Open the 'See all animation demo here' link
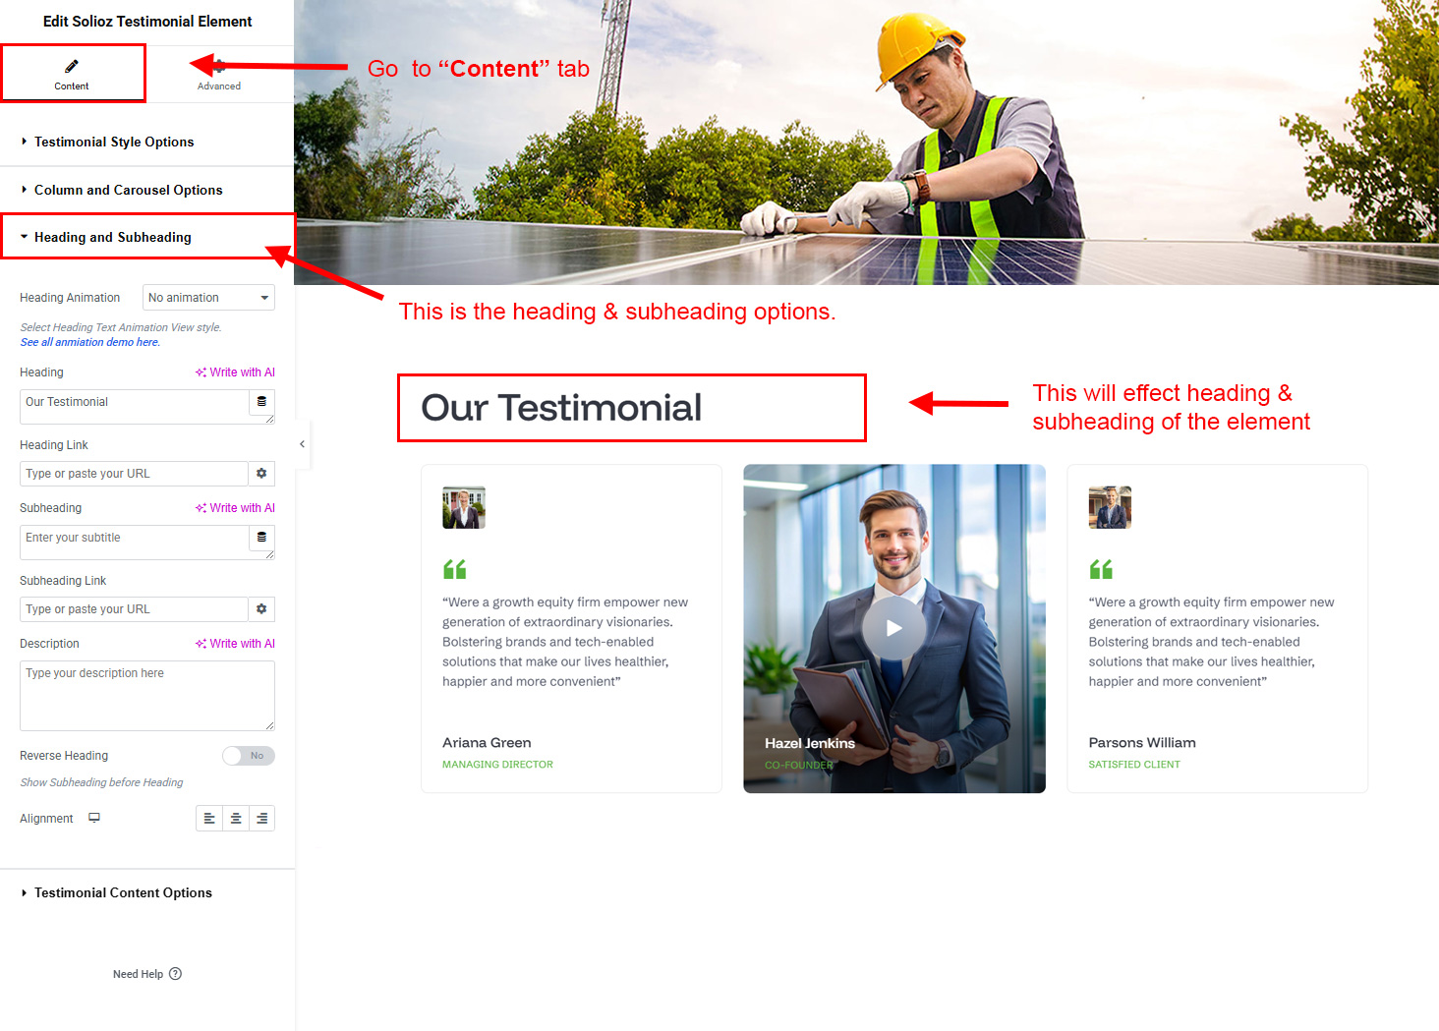1439x1031 pixels. coord(90,343)
